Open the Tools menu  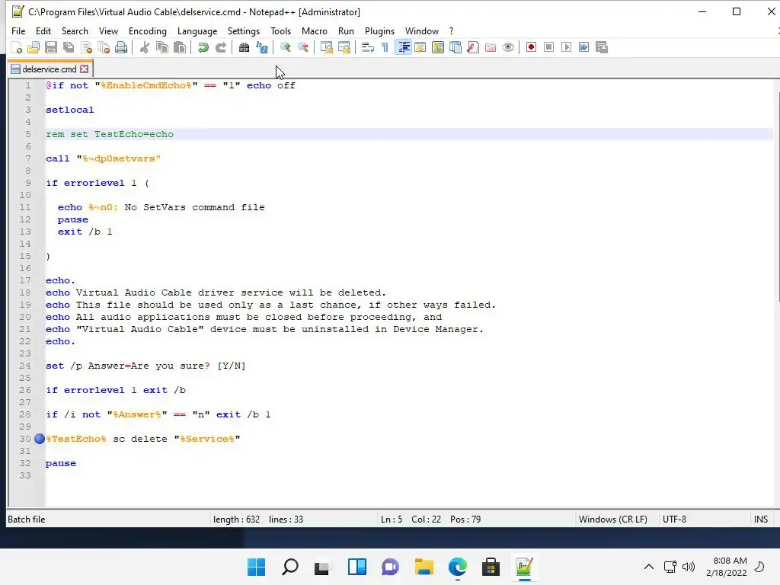click(x=280, y=30)
